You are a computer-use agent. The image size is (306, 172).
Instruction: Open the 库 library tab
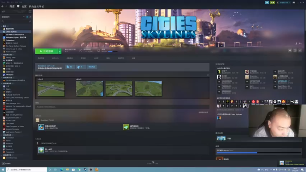(x=18, y=6)
